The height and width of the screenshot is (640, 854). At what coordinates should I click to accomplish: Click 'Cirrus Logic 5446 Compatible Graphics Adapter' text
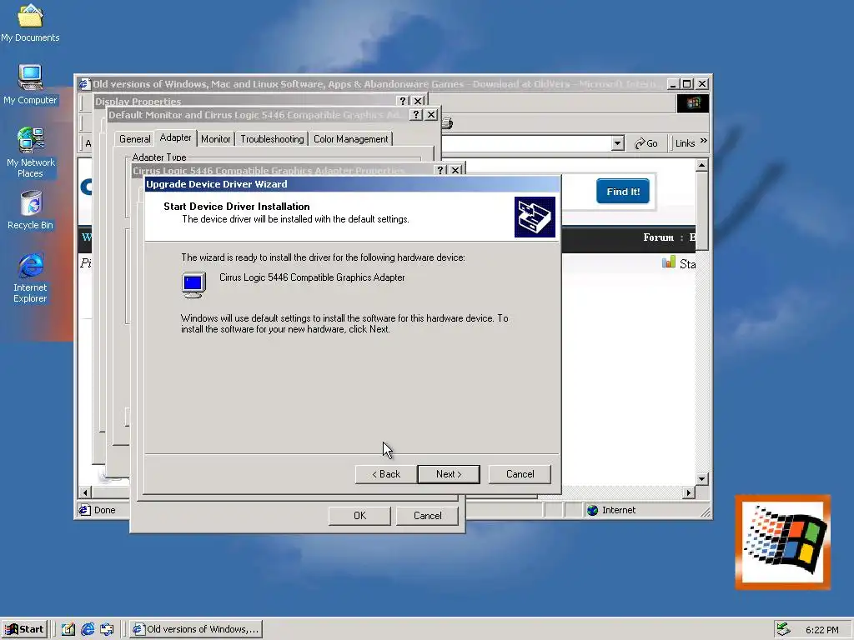pos(312,277)
